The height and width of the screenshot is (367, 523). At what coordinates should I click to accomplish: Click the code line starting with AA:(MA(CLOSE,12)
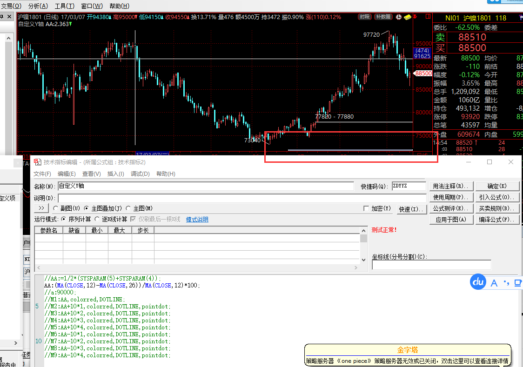coord(122,285)
